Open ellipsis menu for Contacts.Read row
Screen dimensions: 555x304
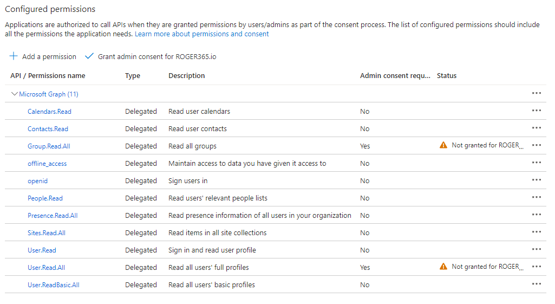pos(536,128)
